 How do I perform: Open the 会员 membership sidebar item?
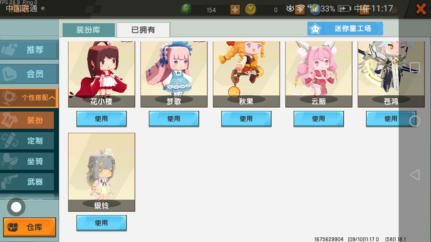[29, 74]
